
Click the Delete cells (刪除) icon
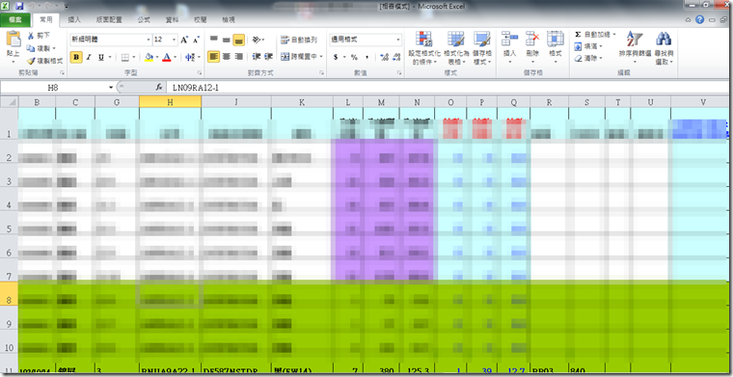[532, 39]
